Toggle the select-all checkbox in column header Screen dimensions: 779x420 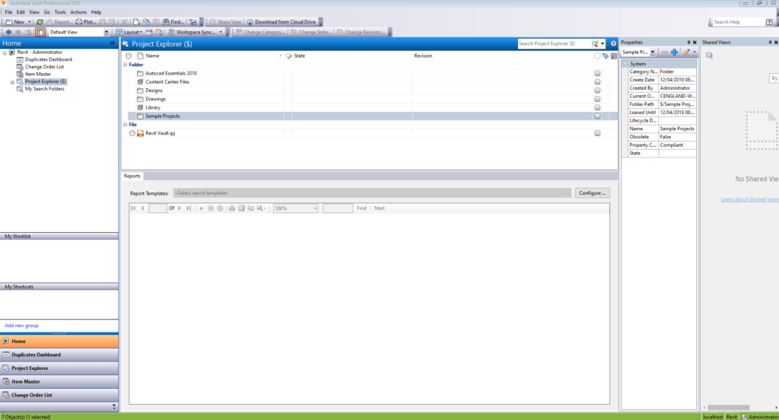[597, 56]
